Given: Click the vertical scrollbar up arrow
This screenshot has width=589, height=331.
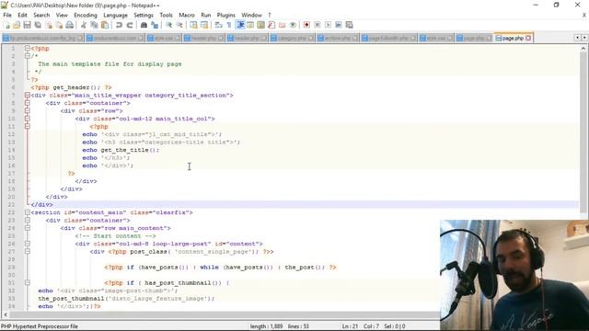Looking at the screenshot, I should point(583,48).
